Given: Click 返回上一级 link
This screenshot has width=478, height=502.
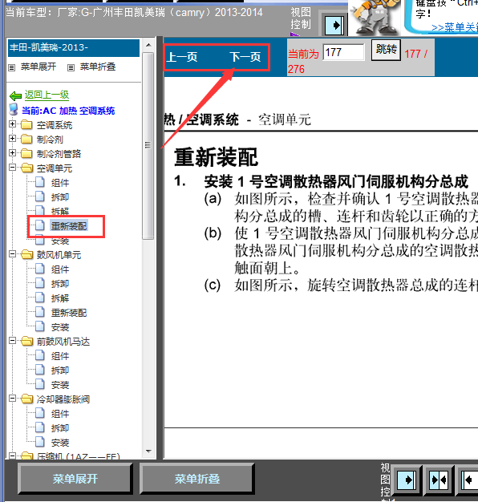Looking at the screenshot, I should pyautogui.click(x=47, y=95).
